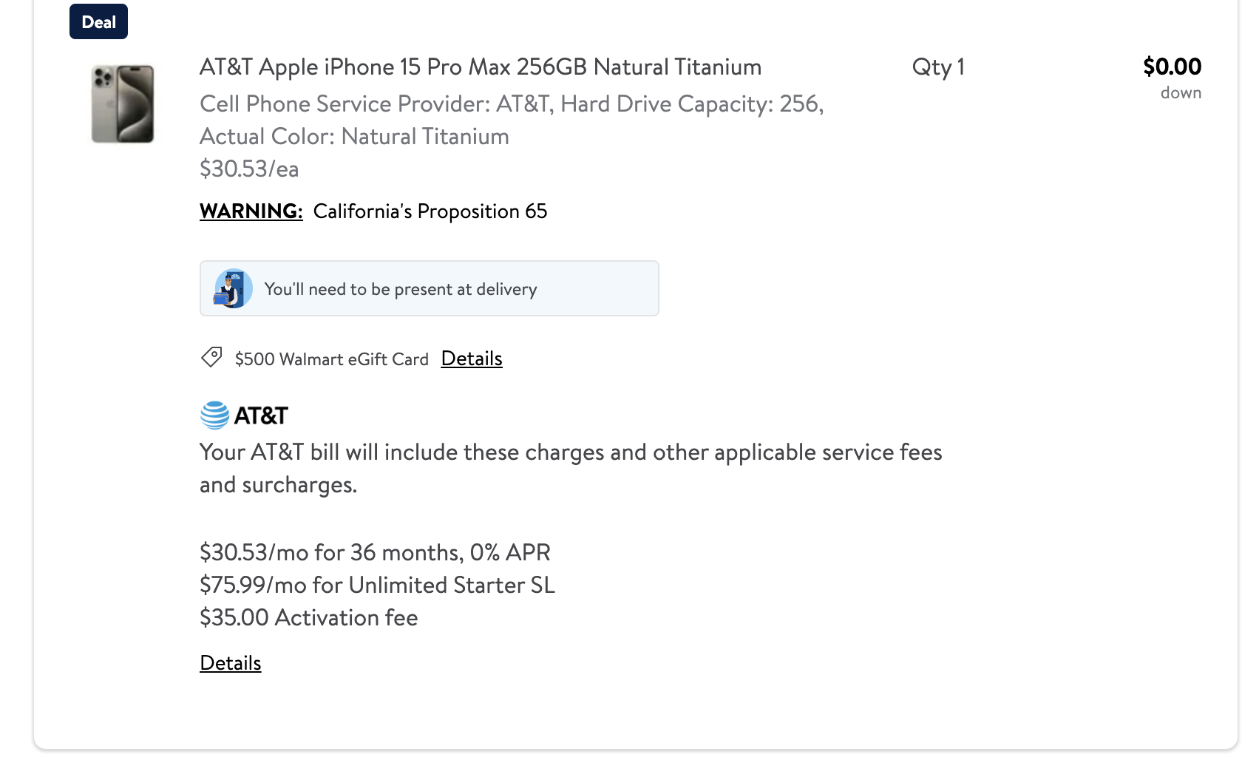
Task: Click the AT&T globe logo
Action: pyautogui.click(x=214, y=415)
